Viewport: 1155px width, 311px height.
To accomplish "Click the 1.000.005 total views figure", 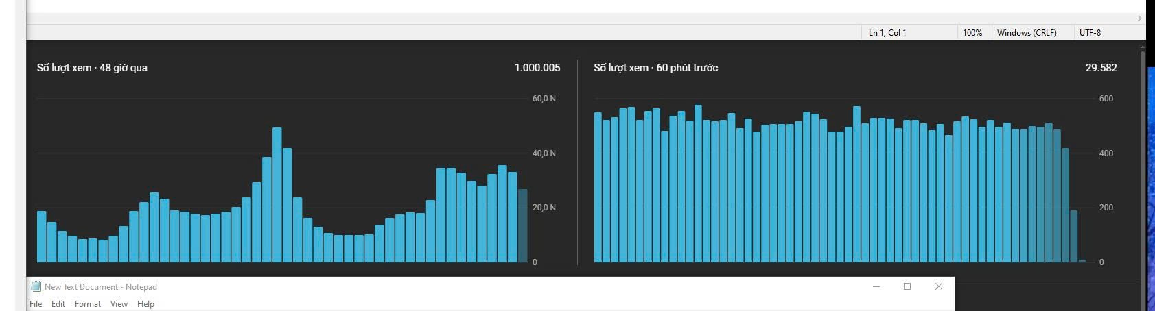I will [537, 68].
